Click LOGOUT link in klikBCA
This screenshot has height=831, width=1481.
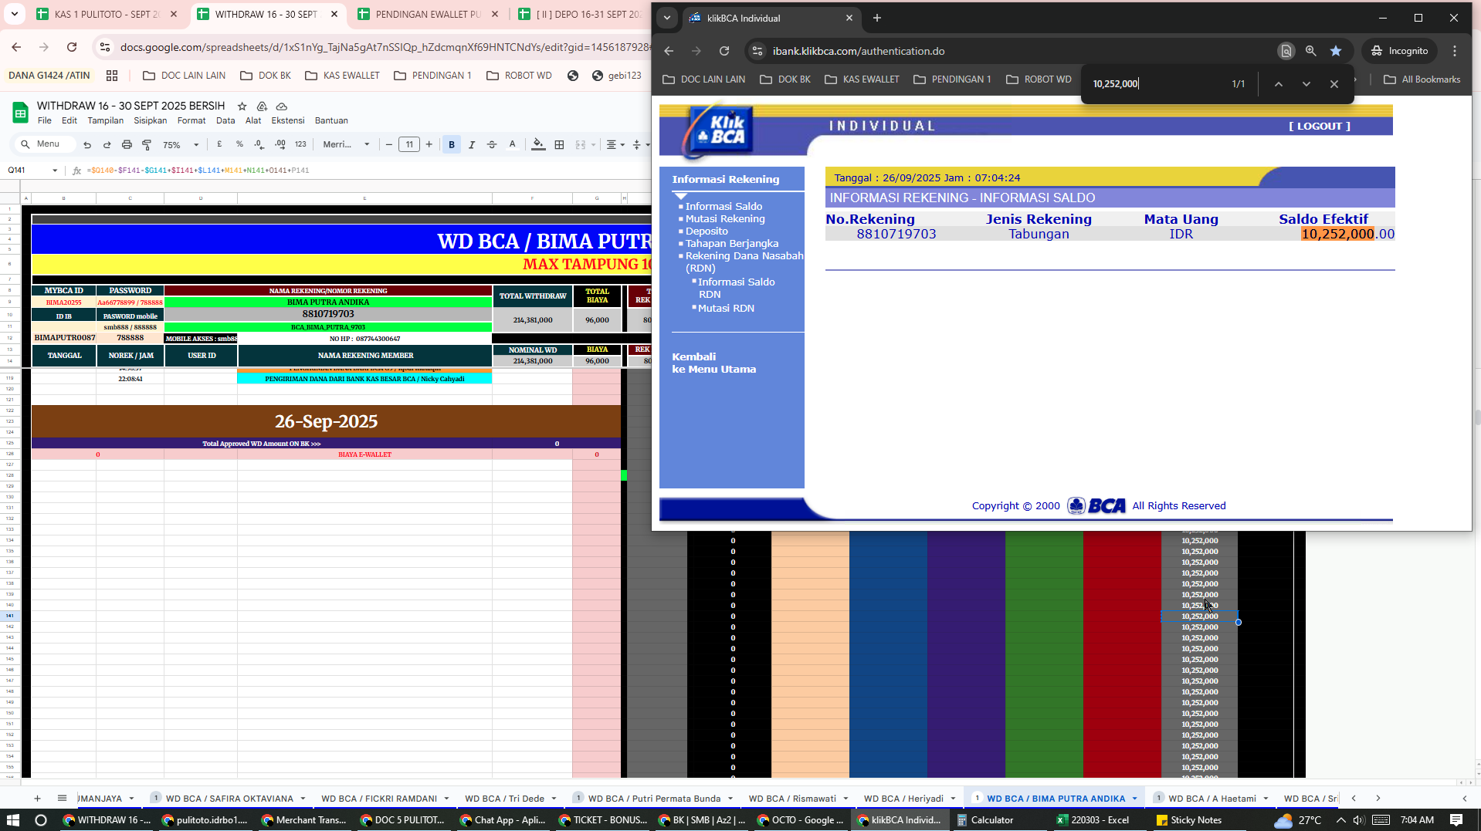tap(1320, 126)
